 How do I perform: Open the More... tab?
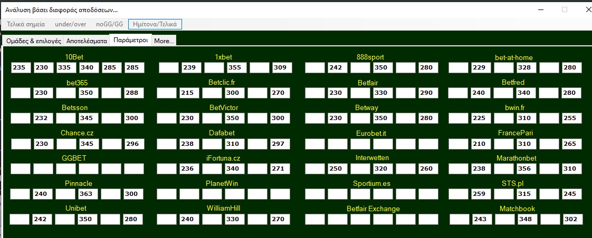coord(164,41)
